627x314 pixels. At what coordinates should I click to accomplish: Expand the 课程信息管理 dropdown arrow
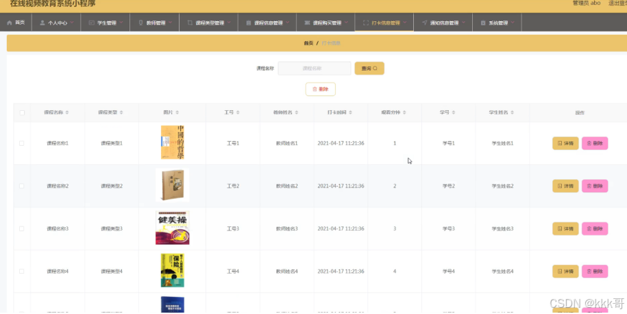(288, 23)
